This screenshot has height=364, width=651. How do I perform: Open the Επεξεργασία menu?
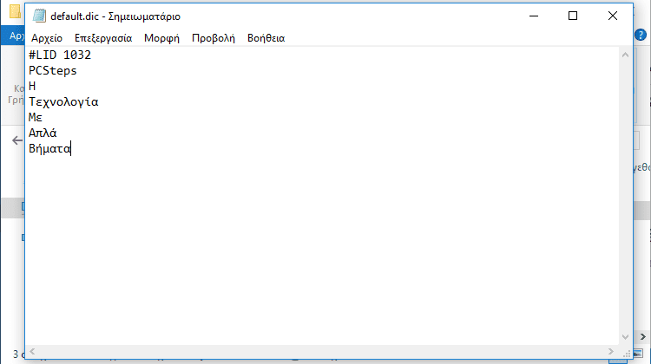pyautogui.click(x=103, y=38)
